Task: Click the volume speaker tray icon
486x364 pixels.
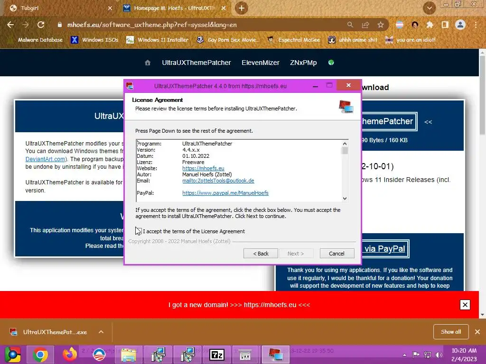Action: (439, 355)
